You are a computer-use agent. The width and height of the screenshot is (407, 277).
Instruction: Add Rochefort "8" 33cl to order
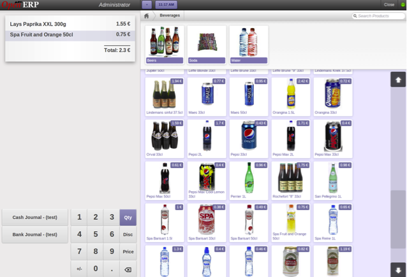[x=291, y=181]
